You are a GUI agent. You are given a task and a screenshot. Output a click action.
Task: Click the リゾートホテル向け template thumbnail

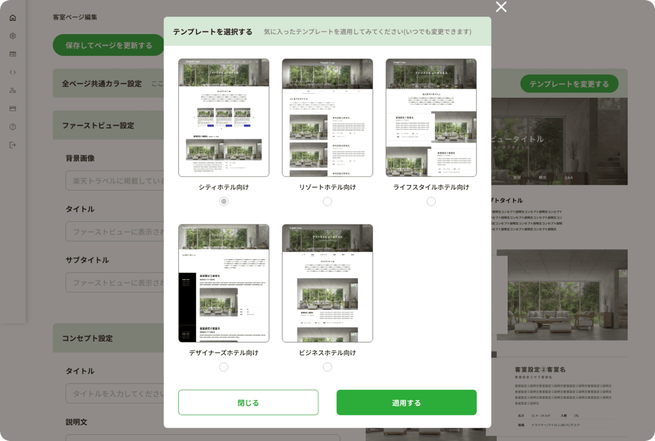pyautogui.click(x=327, y=118)
